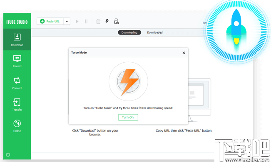Click the scheduler alarm clock icon

(8, 155)
